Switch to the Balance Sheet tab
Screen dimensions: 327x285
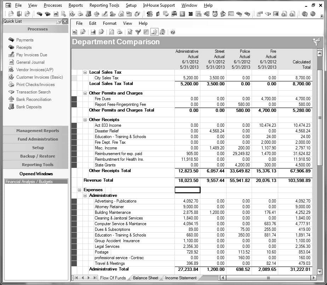click(x=145, y=278)
